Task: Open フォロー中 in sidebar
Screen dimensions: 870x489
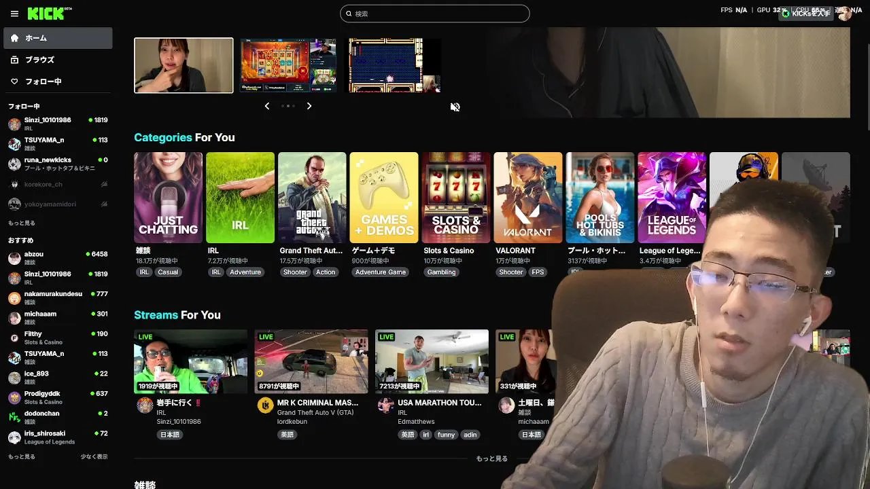Action: click(58, 81)
